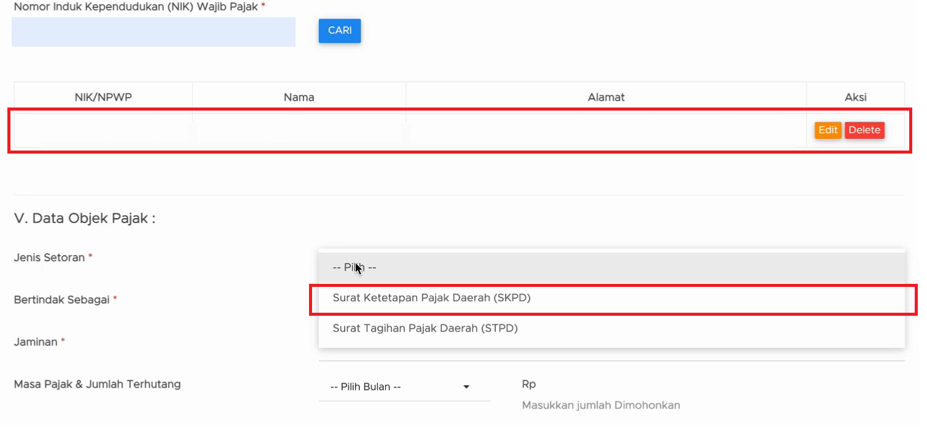Click the blue CARI button
Viewport: 927px width, 427px height.
339,31
